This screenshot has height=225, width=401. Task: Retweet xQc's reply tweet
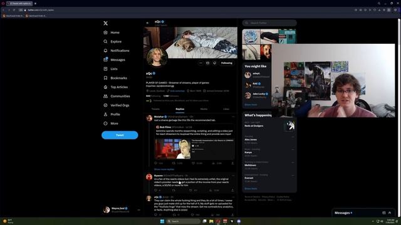tap(174, 215)
